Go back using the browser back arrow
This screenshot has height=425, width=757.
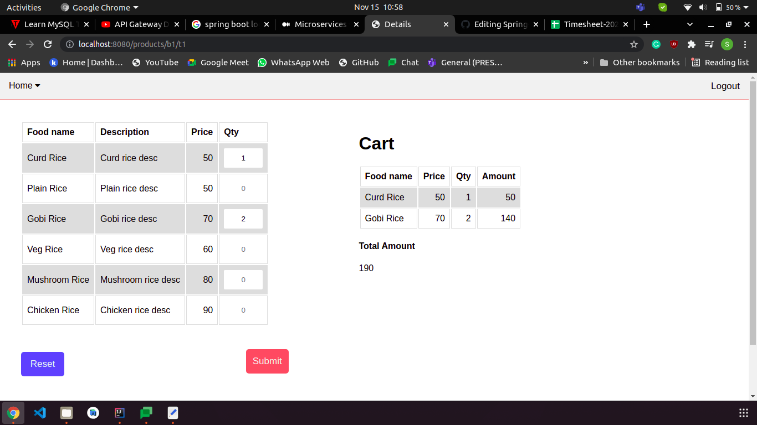pos(12,44)
